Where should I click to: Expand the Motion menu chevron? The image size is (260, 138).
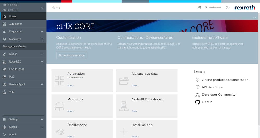point(42,54)
